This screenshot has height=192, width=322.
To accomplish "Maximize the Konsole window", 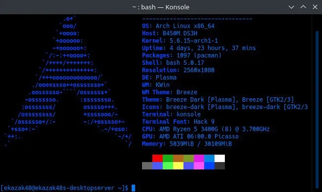I will click(303, 7).
